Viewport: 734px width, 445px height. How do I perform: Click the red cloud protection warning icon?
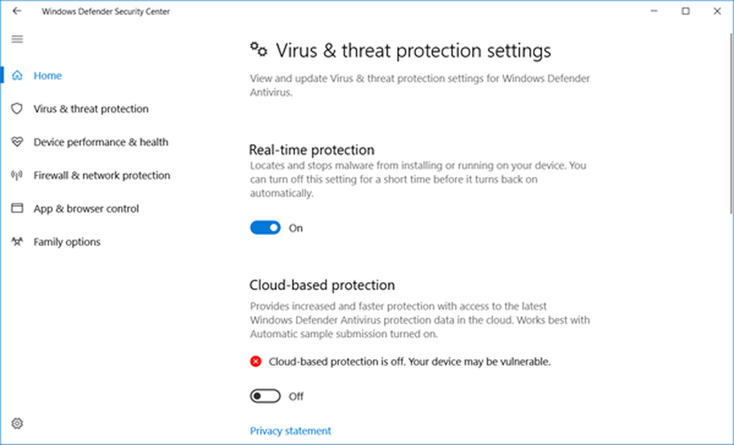coord(255,361)
